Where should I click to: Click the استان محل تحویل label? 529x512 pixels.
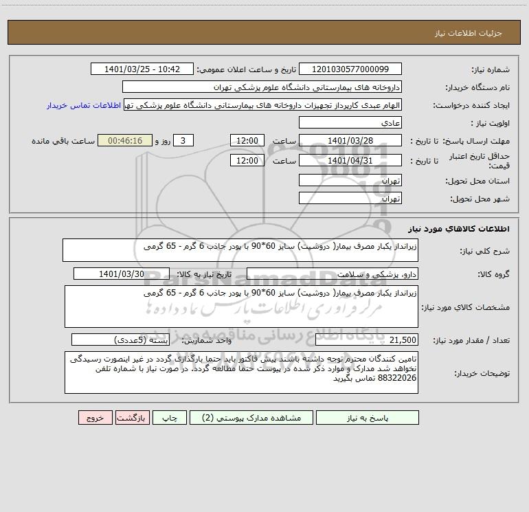click(477, 181)
